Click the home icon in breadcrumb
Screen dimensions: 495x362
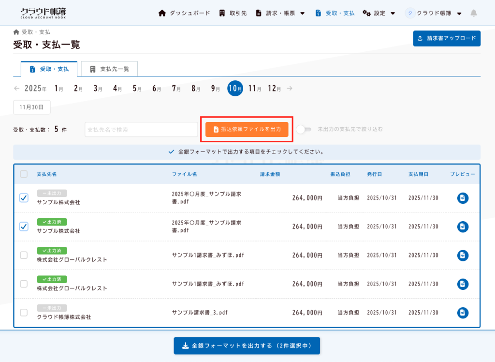click(16, 32)
